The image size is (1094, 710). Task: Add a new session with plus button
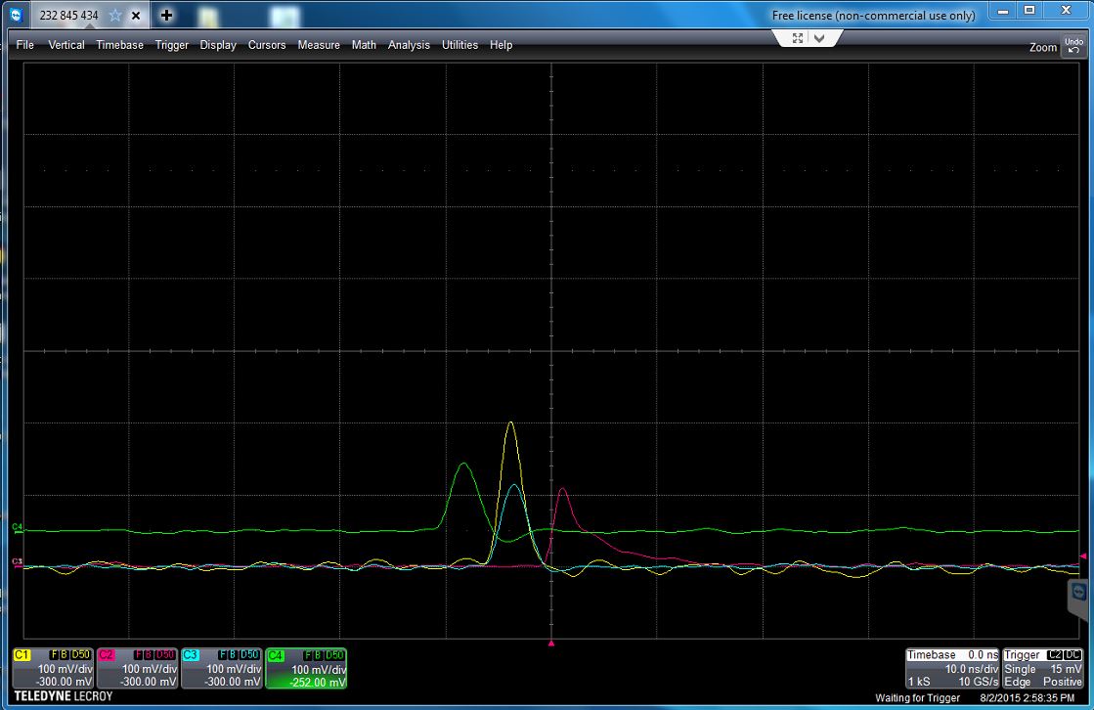pos(166,15)
